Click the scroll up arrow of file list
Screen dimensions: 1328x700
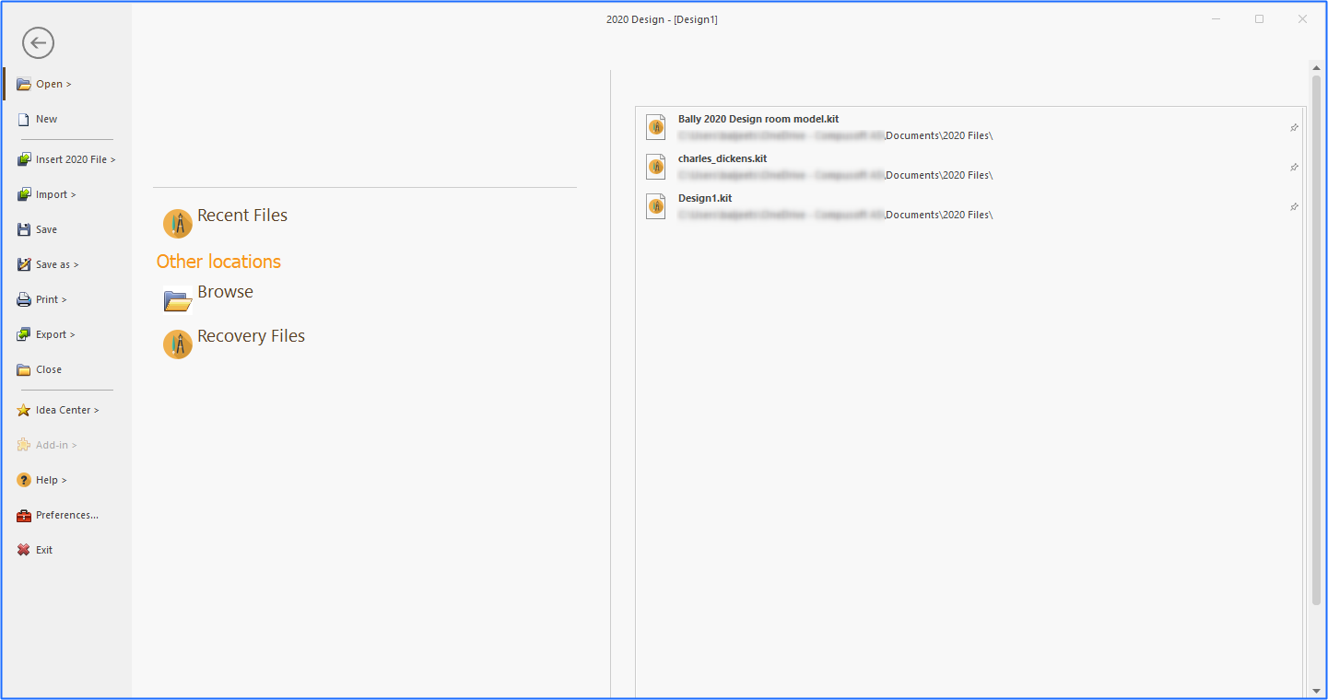point(1316,67)
